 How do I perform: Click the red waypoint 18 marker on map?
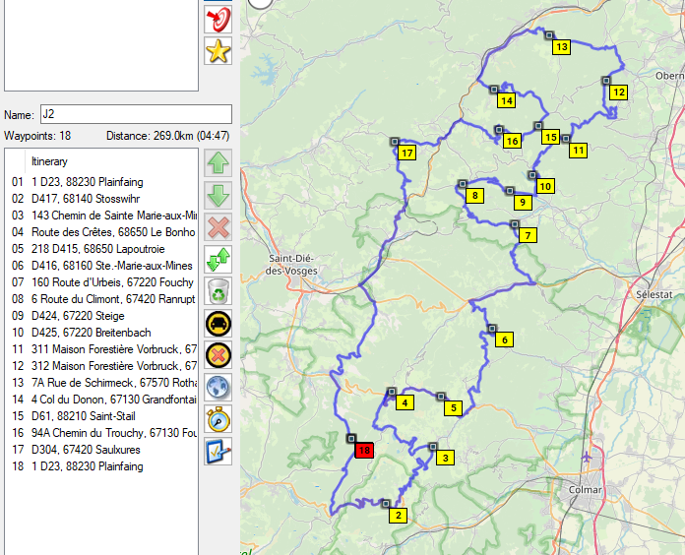click(x=364, y=451)
